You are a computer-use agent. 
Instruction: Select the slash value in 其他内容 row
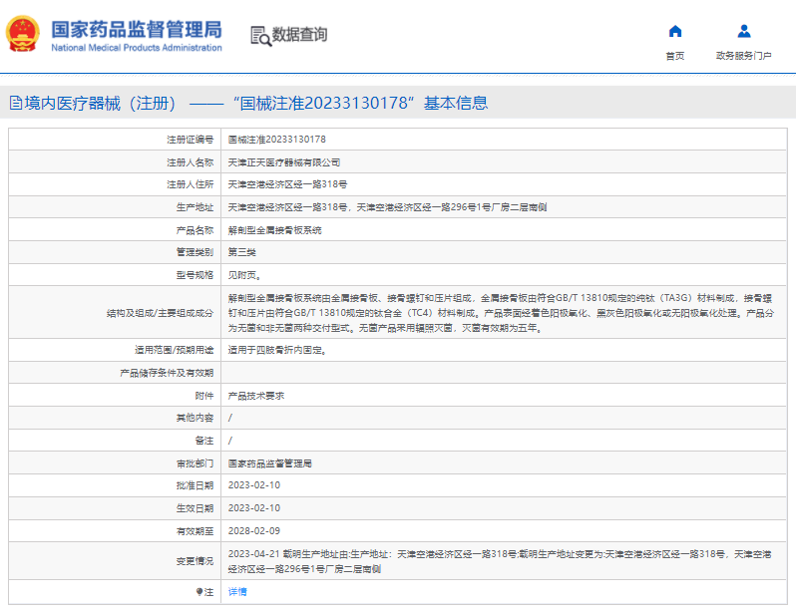coord(230,418)
